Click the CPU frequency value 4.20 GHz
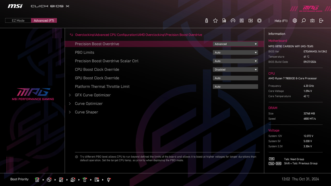This screenshot has width=331, height=186. tap(309, 86)
